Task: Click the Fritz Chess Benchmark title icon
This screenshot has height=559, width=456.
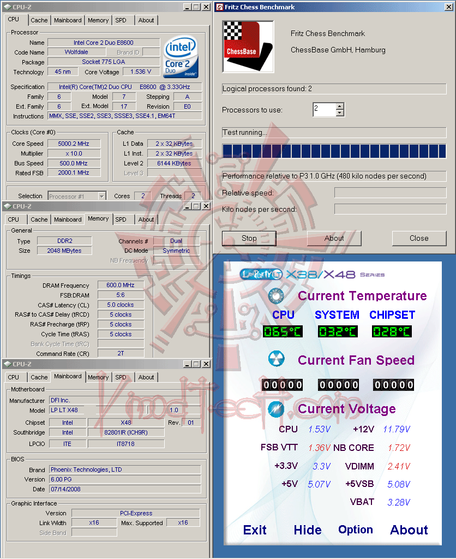Action: pos(220,7)
